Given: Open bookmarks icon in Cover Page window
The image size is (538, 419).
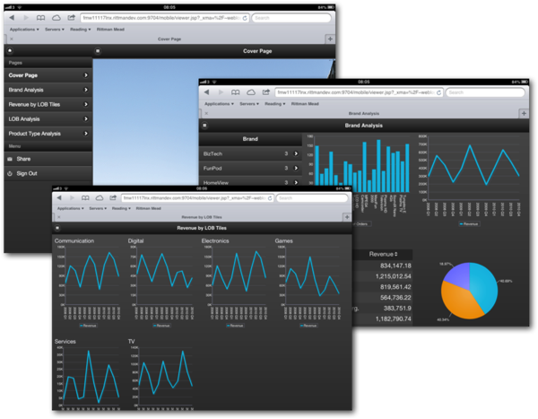Looking at the screenshot, I should [40, 18].
